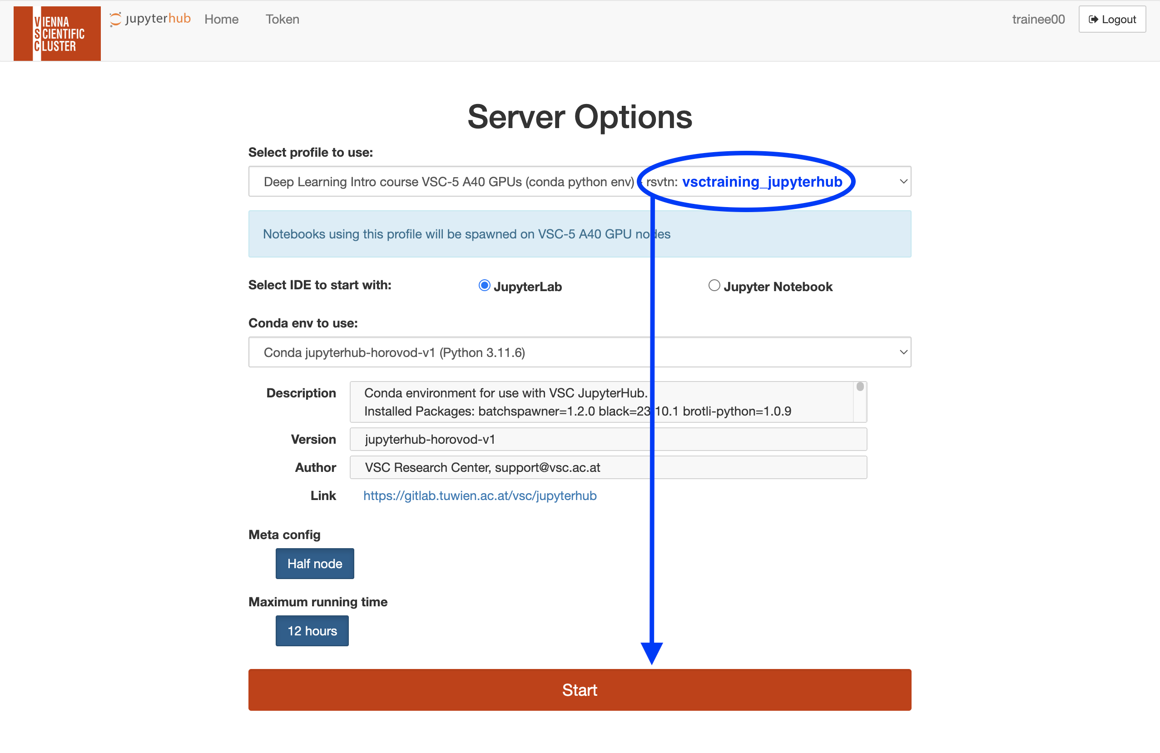Open the Token page
Viewport: 1160px width, 753px height.
[x=282, y=19]
